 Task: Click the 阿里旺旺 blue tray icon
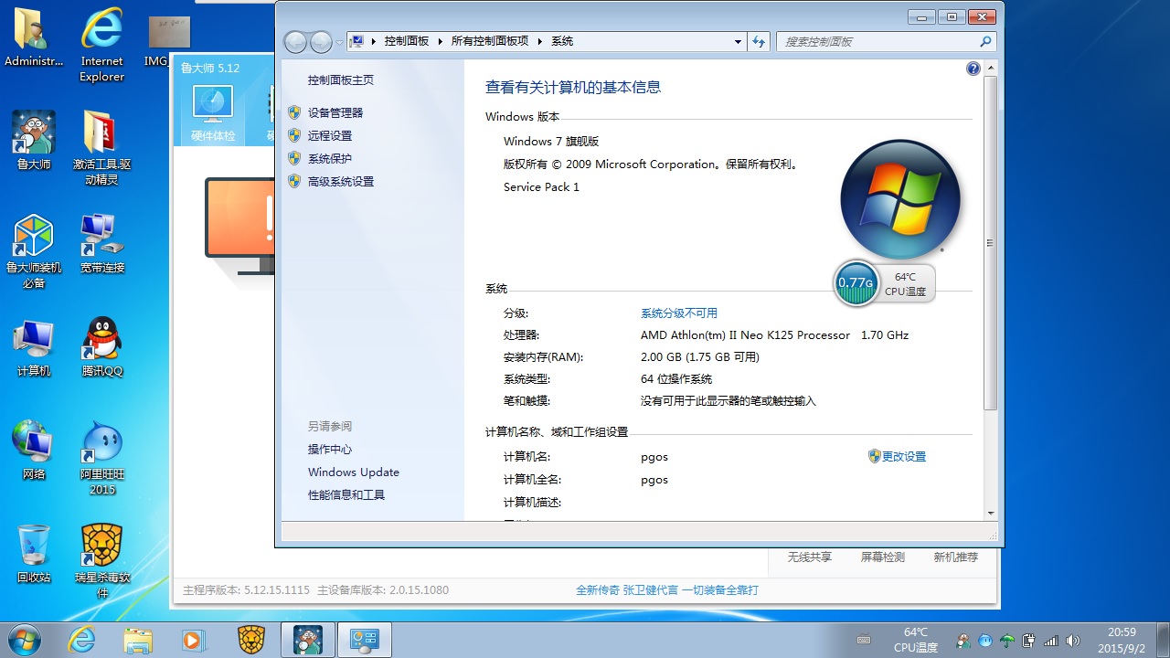pos(984,641)
